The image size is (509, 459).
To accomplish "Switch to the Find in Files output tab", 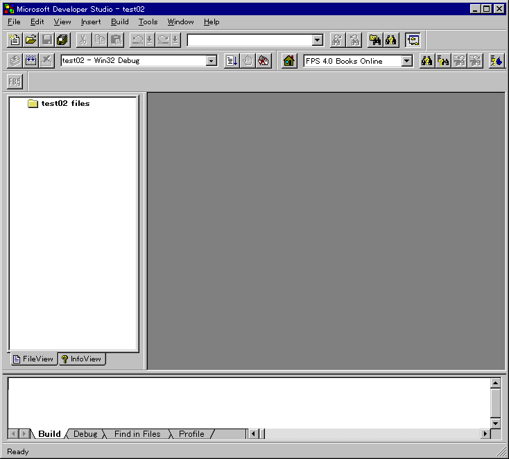I will [x=137, y=434].
